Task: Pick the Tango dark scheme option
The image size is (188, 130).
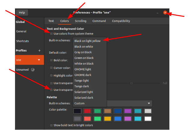Action: click(82, 86)
